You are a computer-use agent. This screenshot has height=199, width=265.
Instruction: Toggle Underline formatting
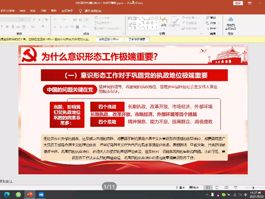point(7,27)
